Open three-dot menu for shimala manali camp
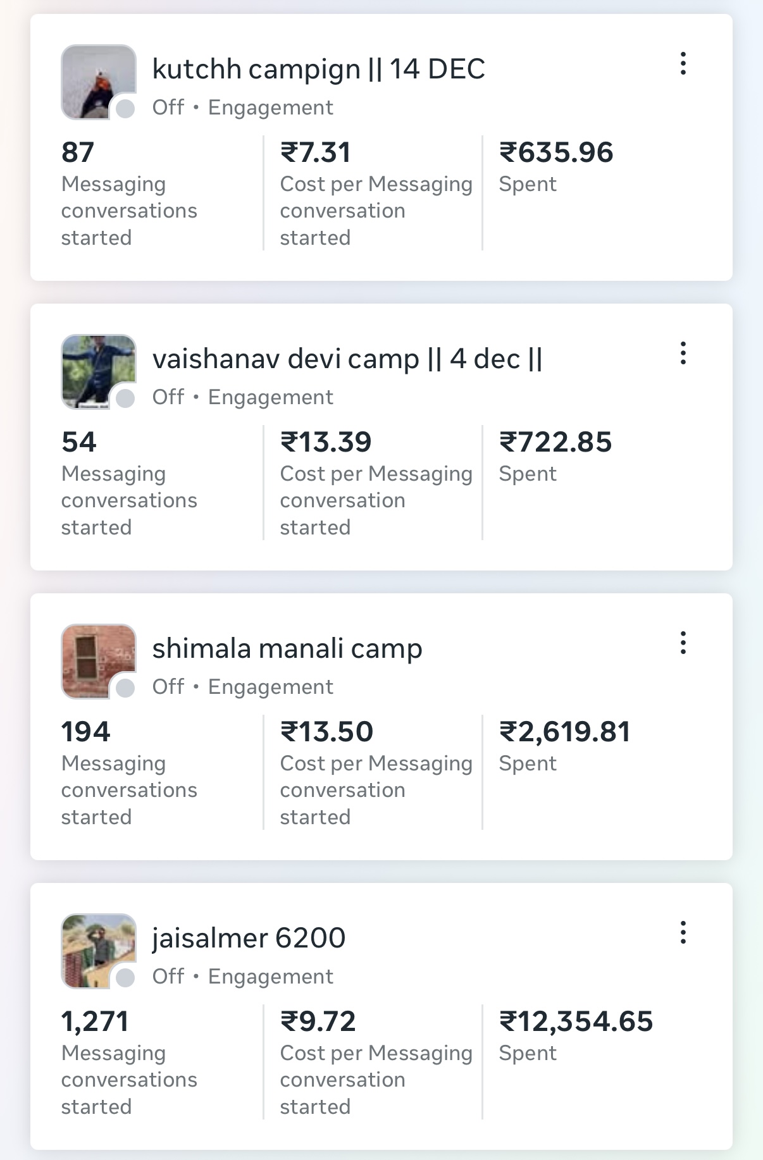 click(683, 643)
